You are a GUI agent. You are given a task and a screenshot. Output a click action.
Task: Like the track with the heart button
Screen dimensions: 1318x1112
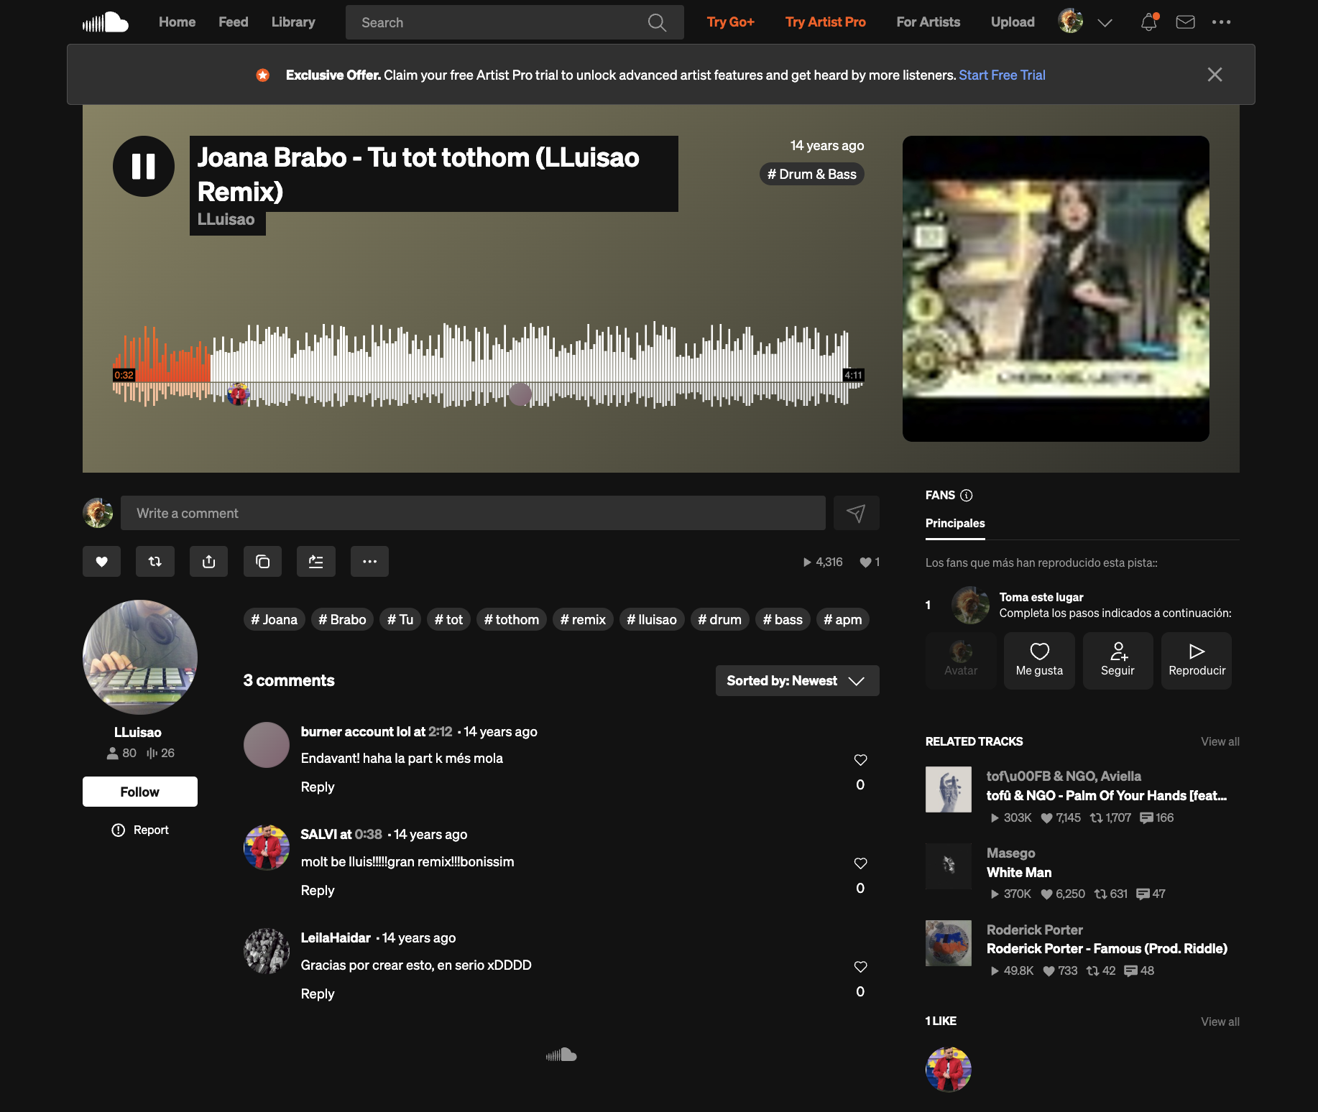(x=101, y=562)
